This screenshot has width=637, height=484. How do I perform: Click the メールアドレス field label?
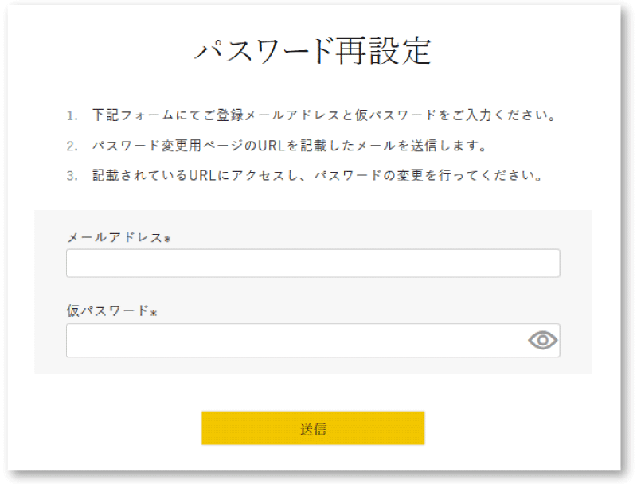[115, 237]
